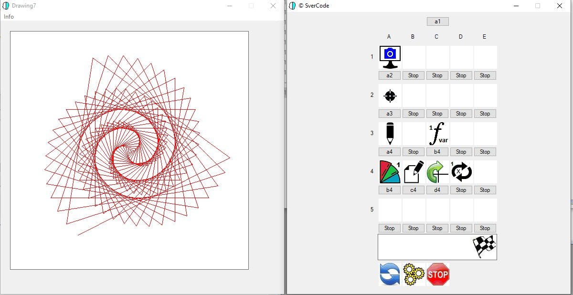
Task: Open settings with the yellow gears icon
Action: (414, 274)
